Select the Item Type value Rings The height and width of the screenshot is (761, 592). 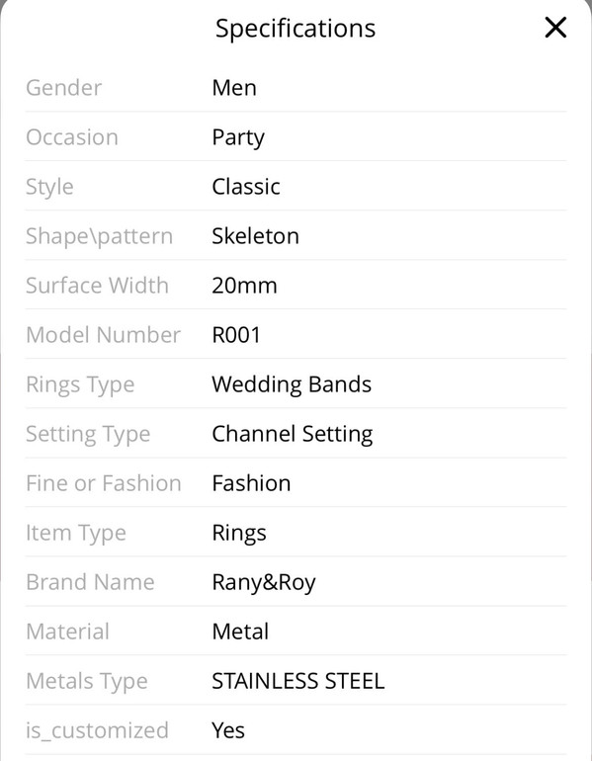[239, 534]
